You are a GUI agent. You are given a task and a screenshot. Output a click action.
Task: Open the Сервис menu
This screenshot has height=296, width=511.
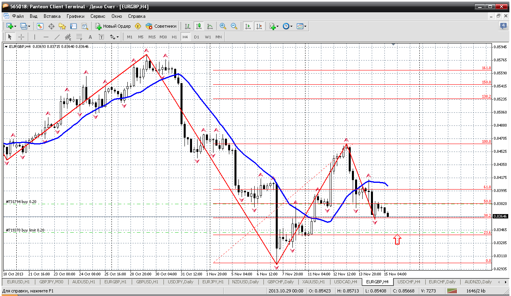pyautogui.click(x=98, y=16)
